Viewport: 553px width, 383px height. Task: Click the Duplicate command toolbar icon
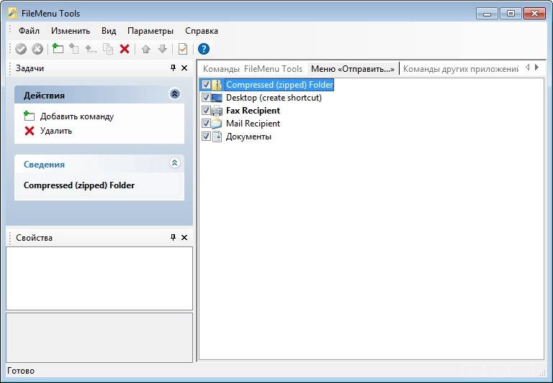(x=108, y=49)
